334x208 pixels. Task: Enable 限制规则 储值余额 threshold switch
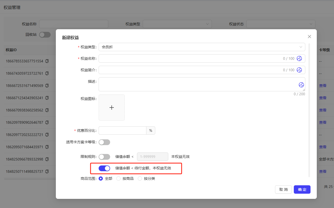pyautogui.click(x=104, y=157)
